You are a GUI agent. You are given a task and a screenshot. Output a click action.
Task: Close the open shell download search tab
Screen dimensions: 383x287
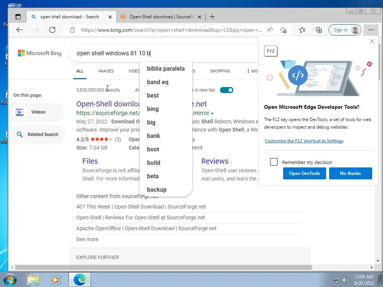pyautogui.click(x=110, y=17)
